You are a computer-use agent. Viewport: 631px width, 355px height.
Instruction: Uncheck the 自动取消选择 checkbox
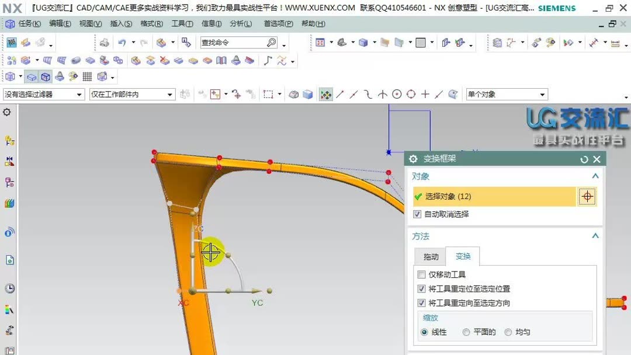coord(418,214)
